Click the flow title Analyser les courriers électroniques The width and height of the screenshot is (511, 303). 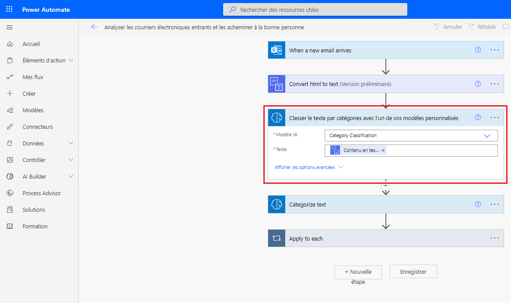[x=204, y=28]
